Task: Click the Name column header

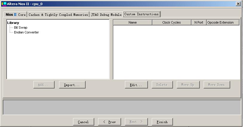Action: [x=133, y=22]
